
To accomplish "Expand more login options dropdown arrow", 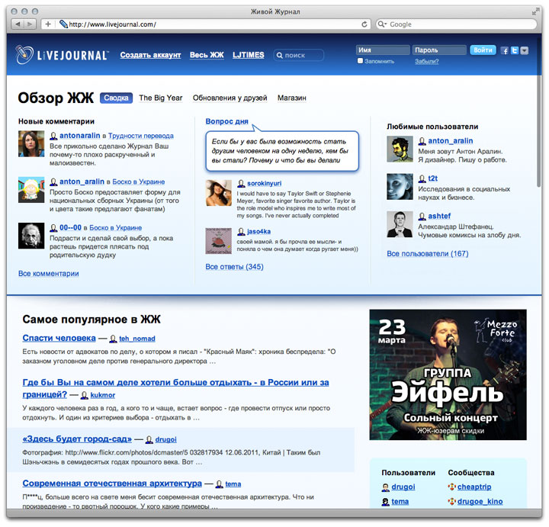I will [x=525, y=50].
